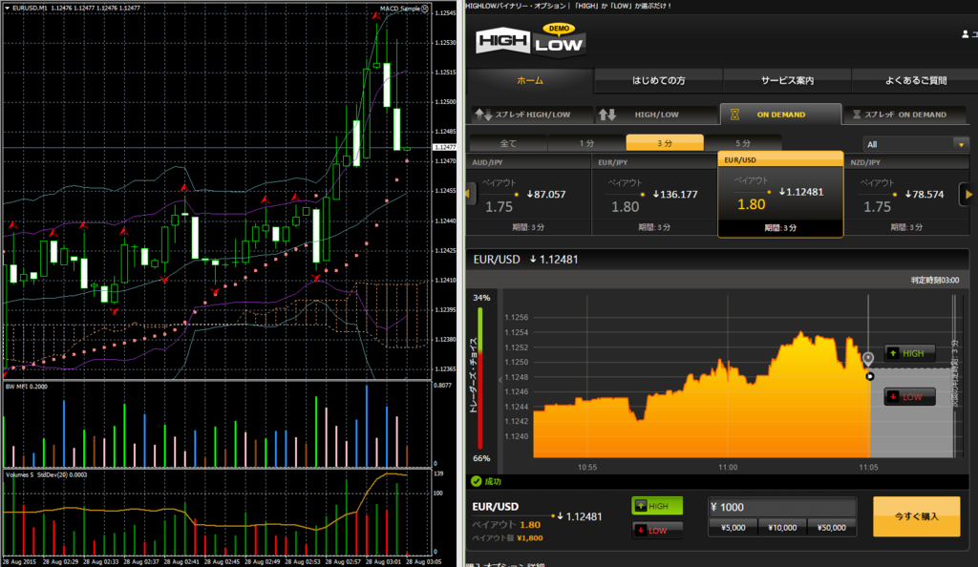Choose the AUD/JPY asset card
The image size is (978, 567).
pyautogui.click(x=528, y=195)
